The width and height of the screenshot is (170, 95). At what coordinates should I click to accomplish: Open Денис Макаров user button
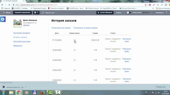click(x=105, y=12)
